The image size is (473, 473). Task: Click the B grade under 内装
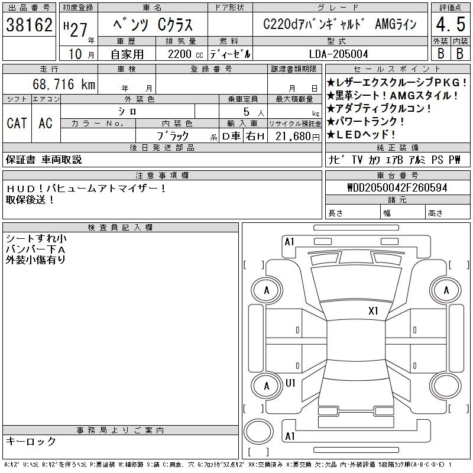pos(460,53)
